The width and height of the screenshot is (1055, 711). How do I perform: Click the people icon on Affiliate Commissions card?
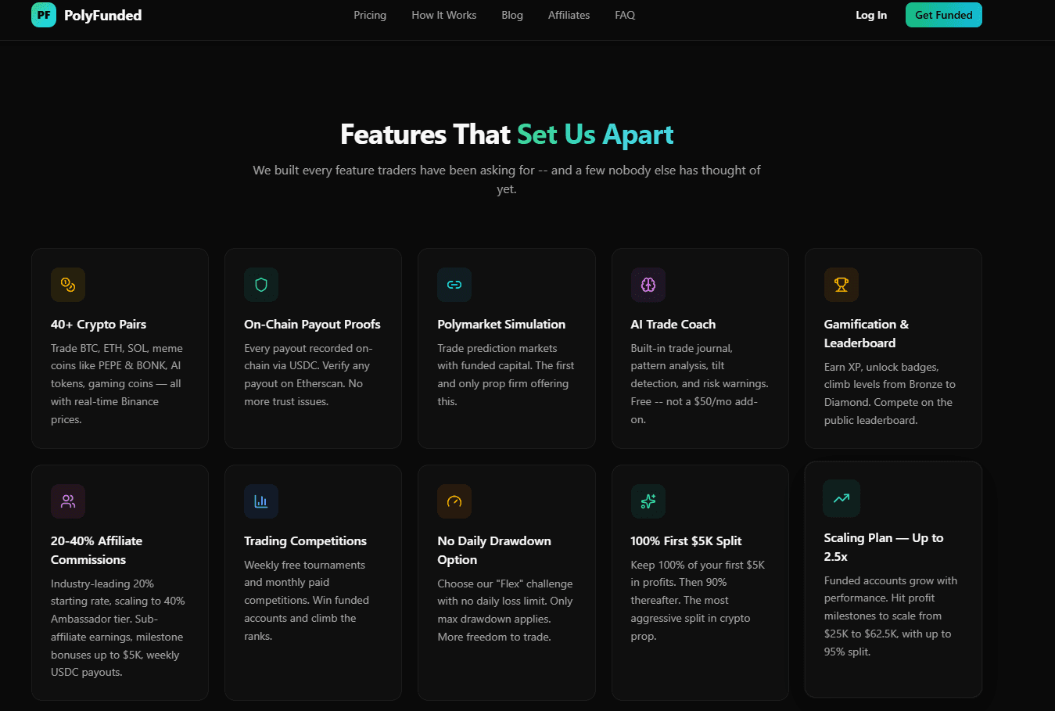(x=68, y=501)
